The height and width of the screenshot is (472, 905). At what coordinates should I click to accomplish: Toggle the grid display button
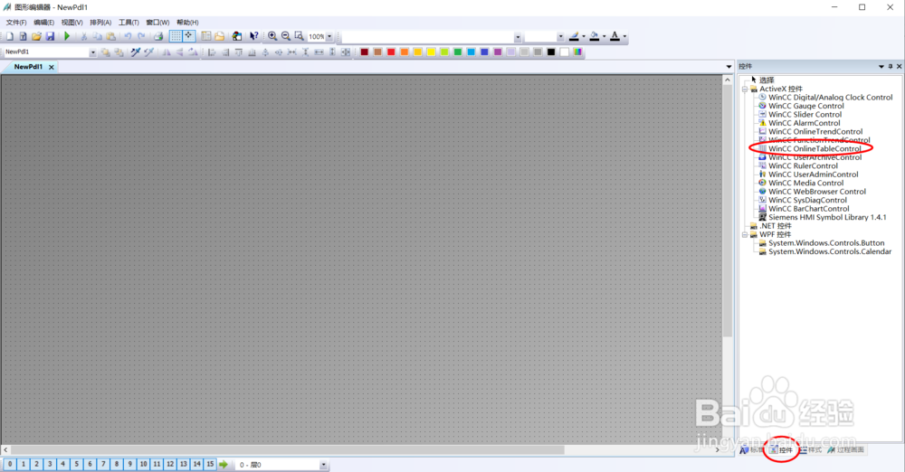tap(176, 36)
